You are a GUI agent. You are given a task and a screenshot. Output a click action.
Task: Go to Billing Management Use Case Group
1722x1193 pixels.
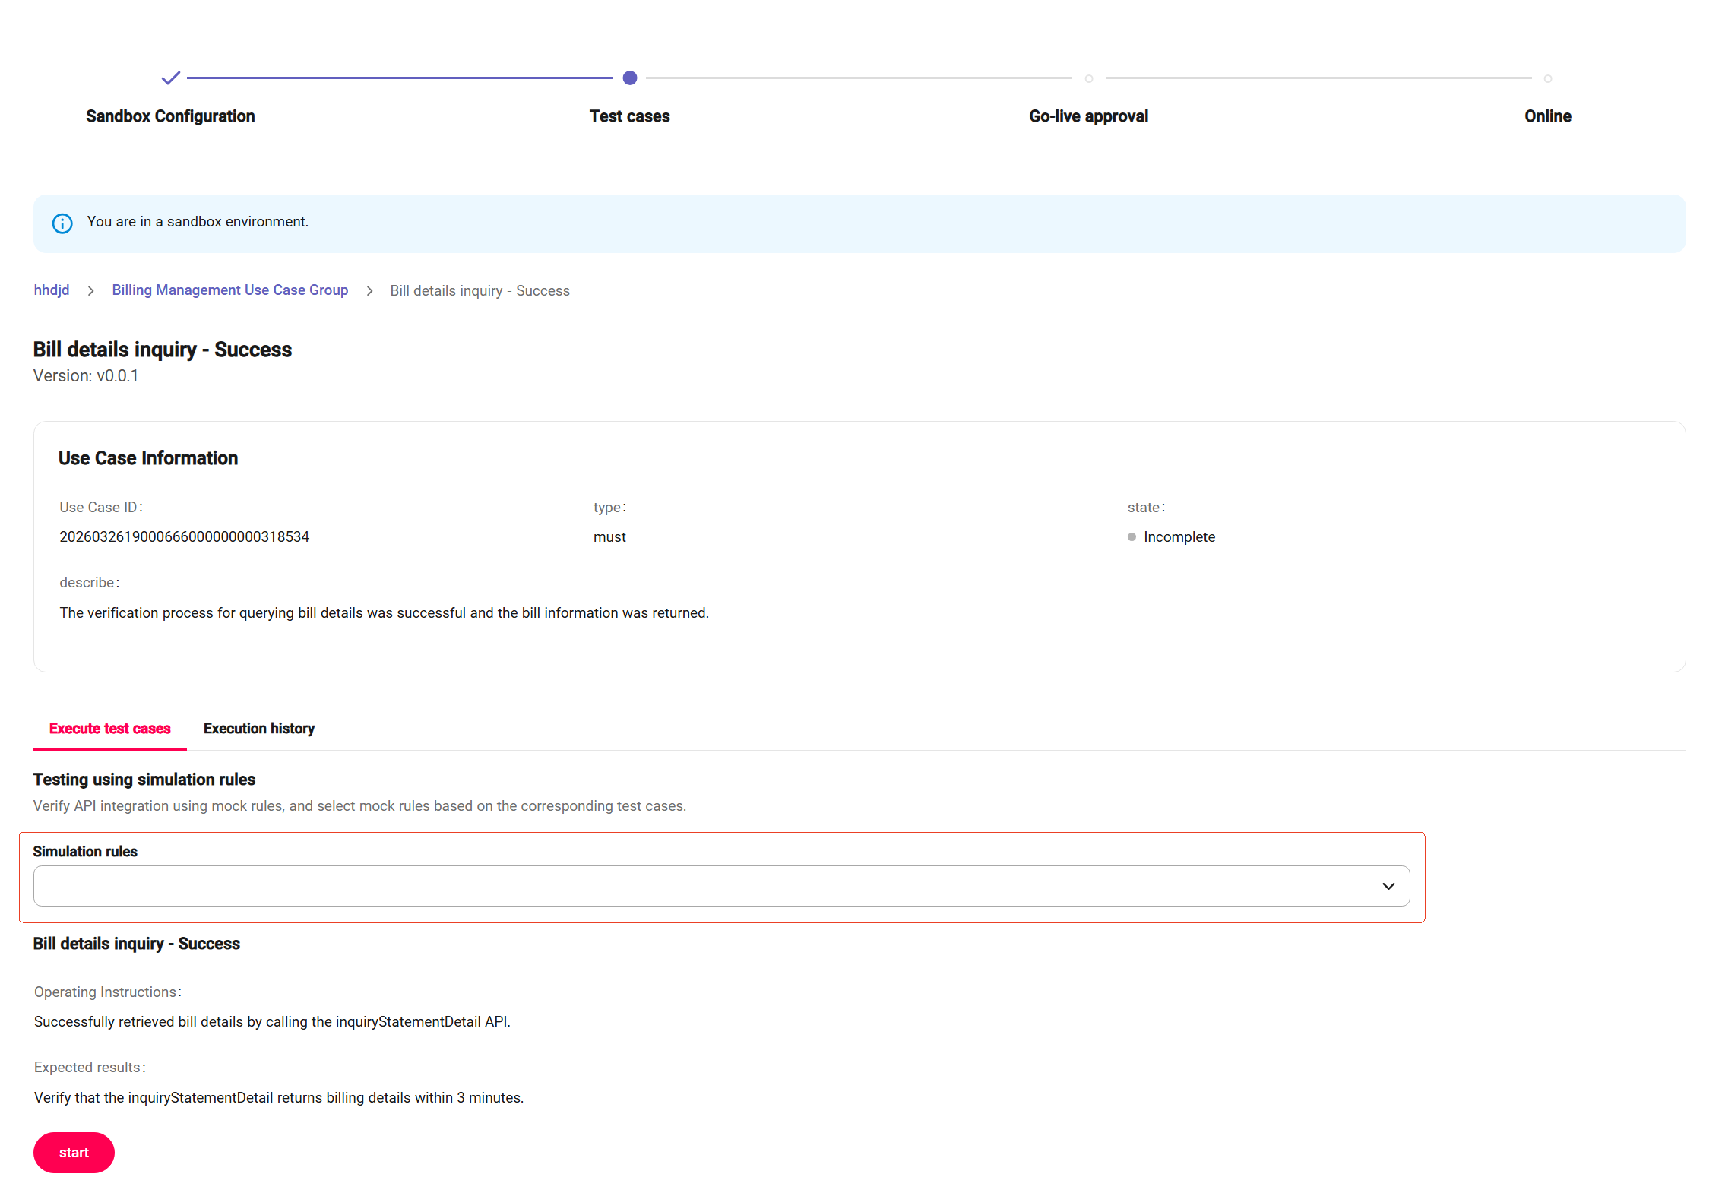(x=229, y=290)
